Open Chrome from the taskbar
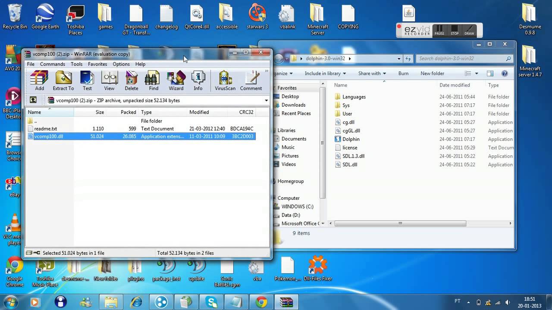 [x=261, y=302]
